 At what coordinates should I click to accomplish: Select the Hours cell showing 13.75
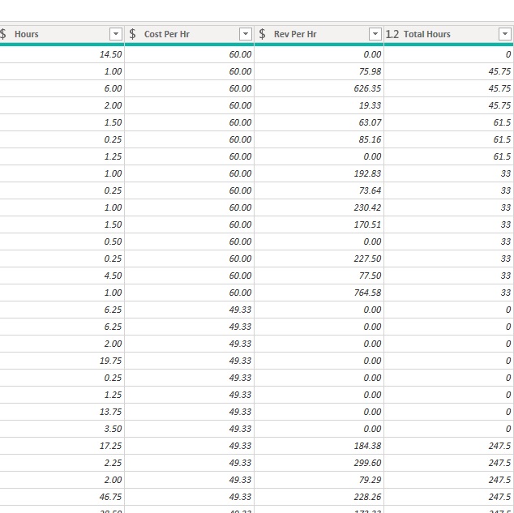(62, 412)
